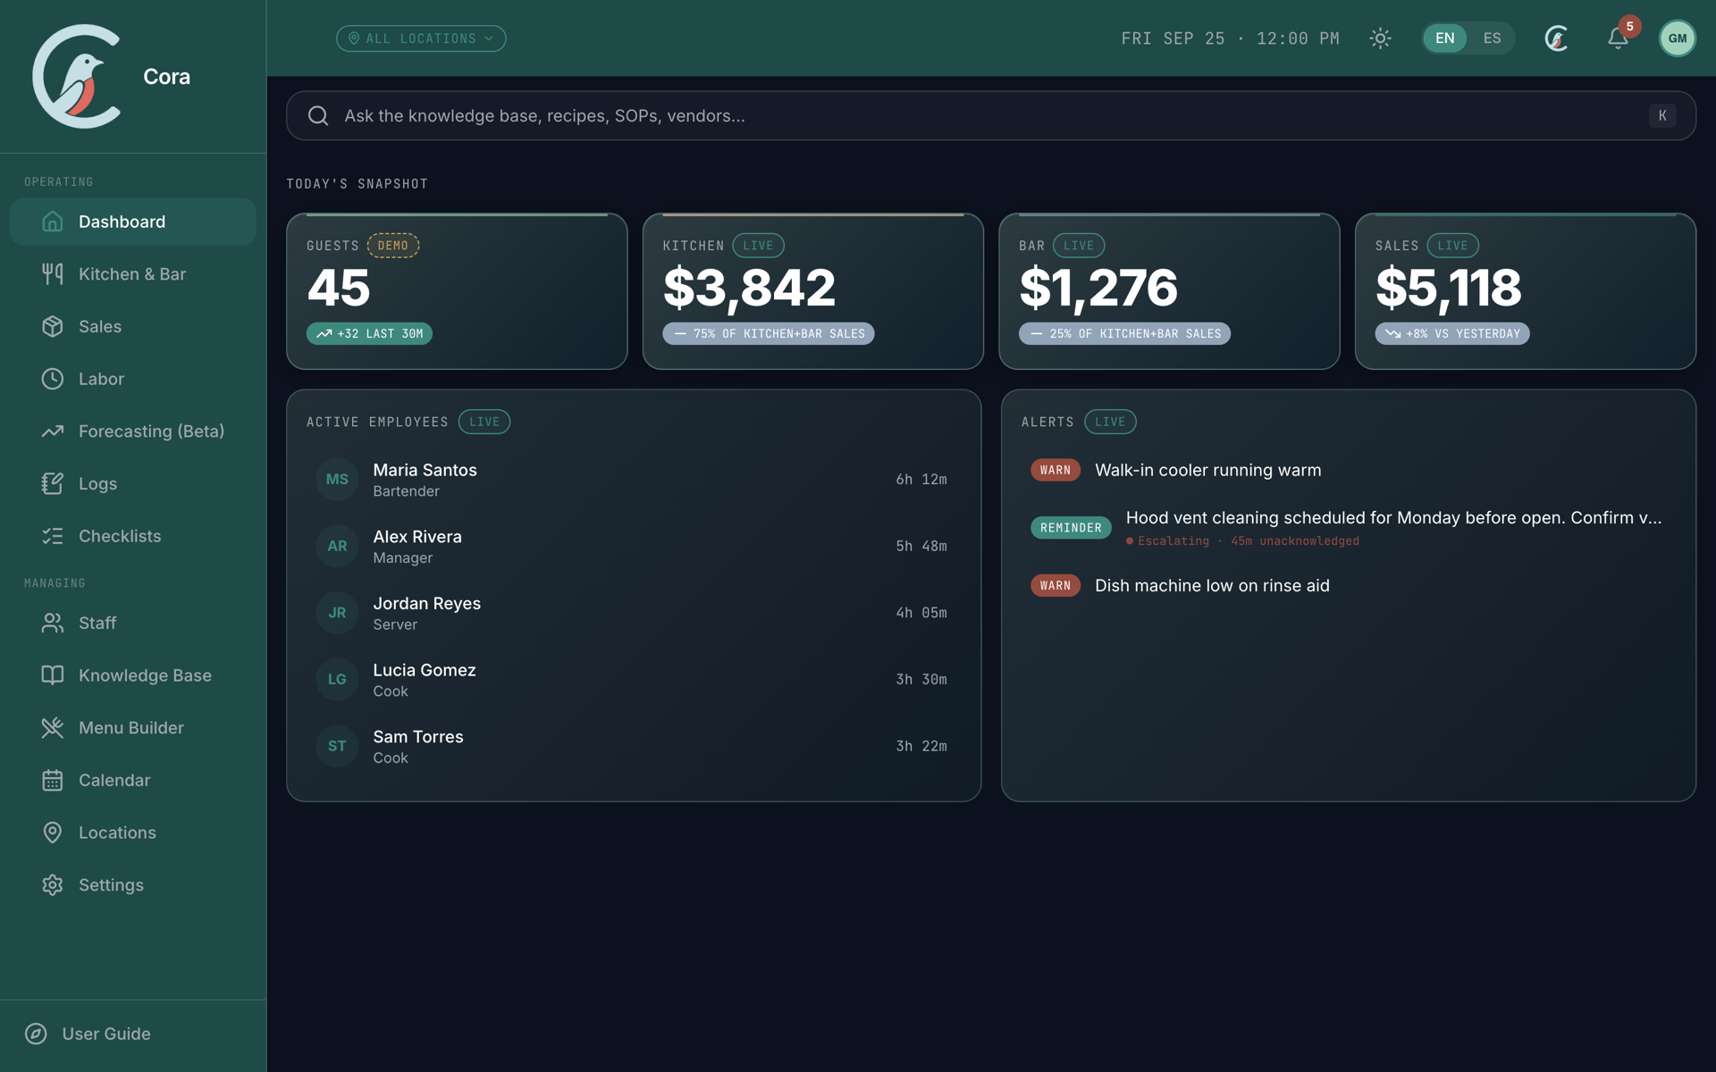The height and width of the screenshot is (1072, 1716).
Task: Open the Cora assistant bird icon in header
Action: click(1557, 38)
